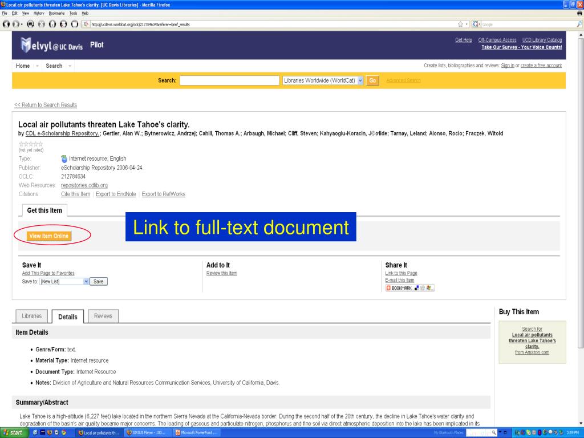Click Export to EndNote link
The image size is (584, 438).
[116, 194]
